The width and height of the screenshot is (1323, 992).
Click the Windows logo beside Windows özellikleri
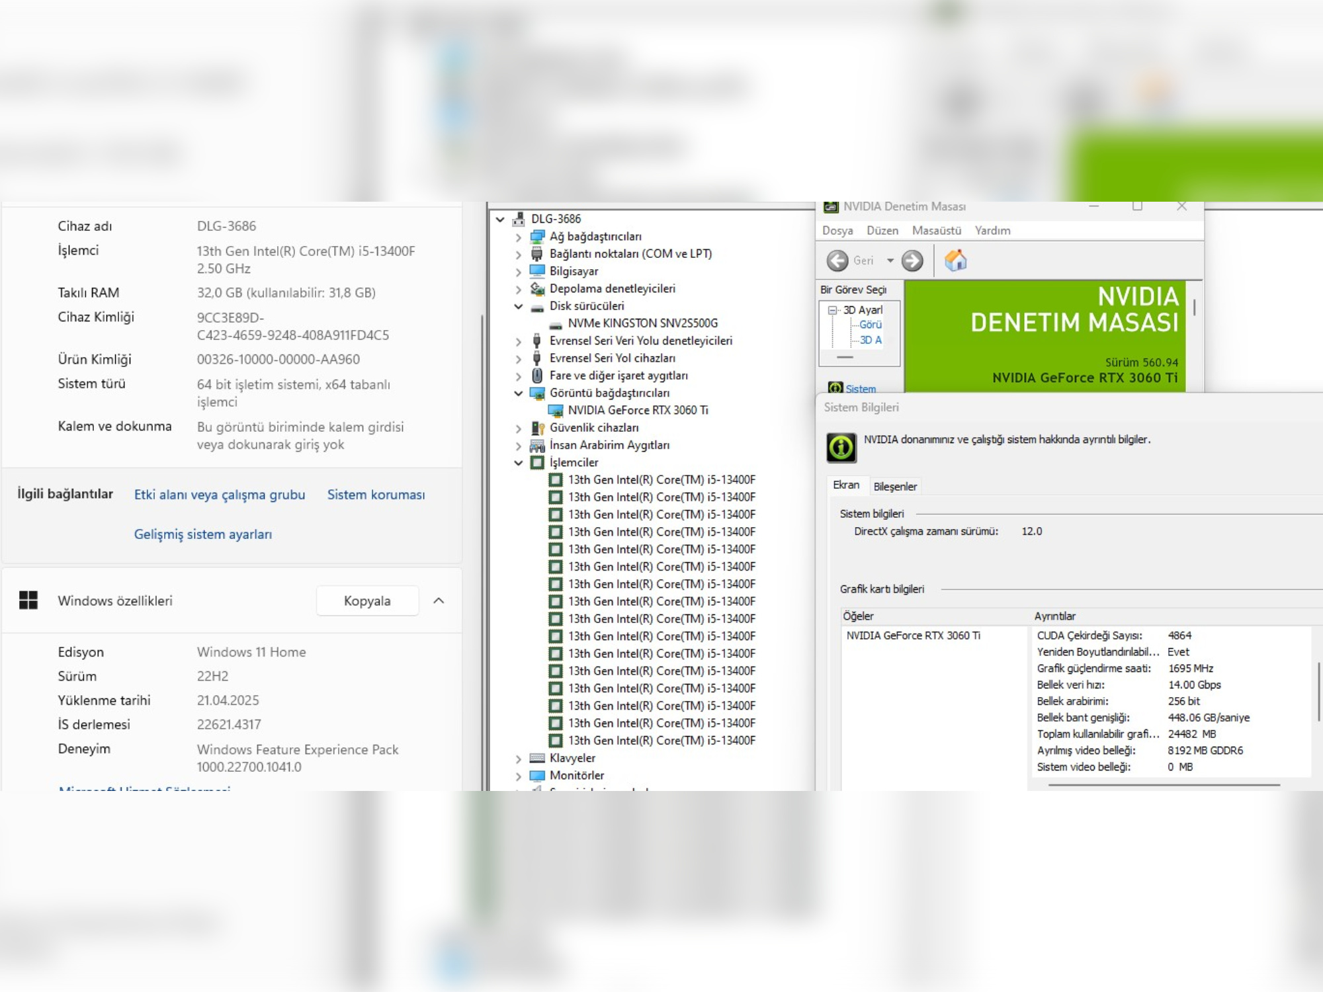pos(28,600)
